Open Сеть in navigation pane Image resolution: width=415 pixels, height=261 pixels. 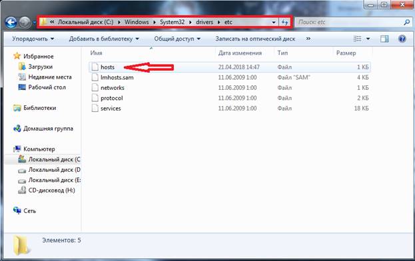pos(29,211)
